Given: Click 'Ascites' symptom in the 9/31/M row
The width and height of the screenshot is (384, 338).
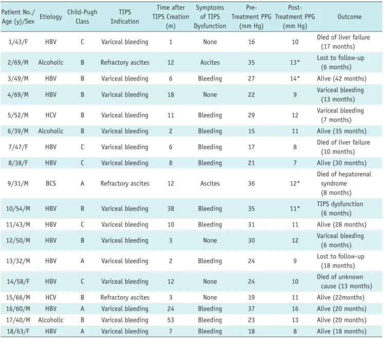Looking at the screenshot, I should click(210, 183).
